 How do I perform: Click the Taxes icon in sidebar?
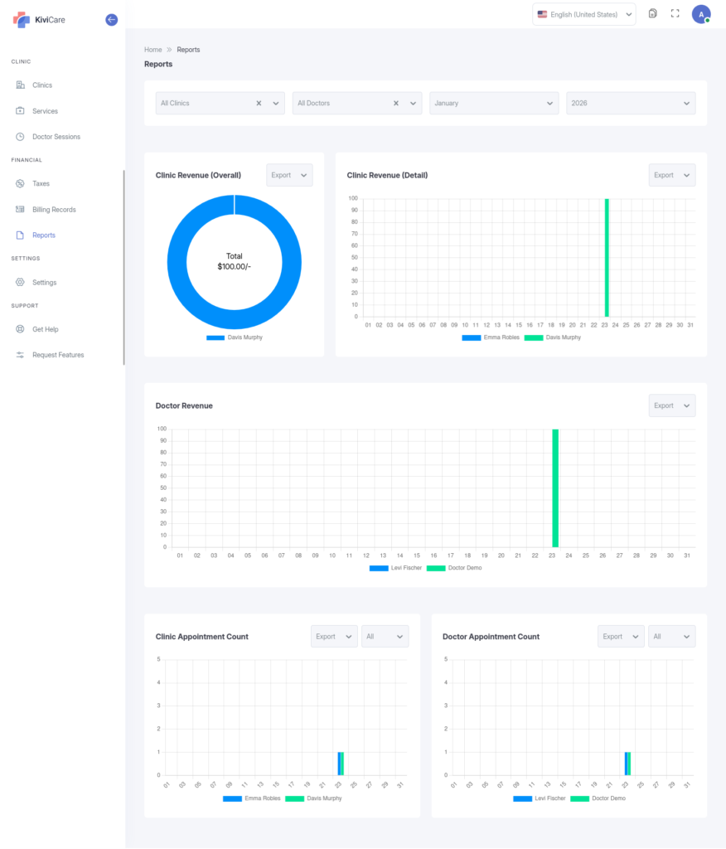point(20,184)
